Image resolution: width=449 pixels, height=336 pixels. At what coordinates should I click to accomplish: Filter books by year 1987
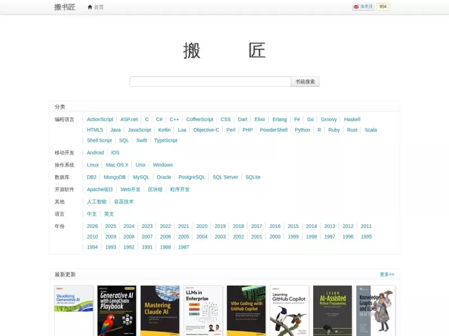(x=184, y=247)
